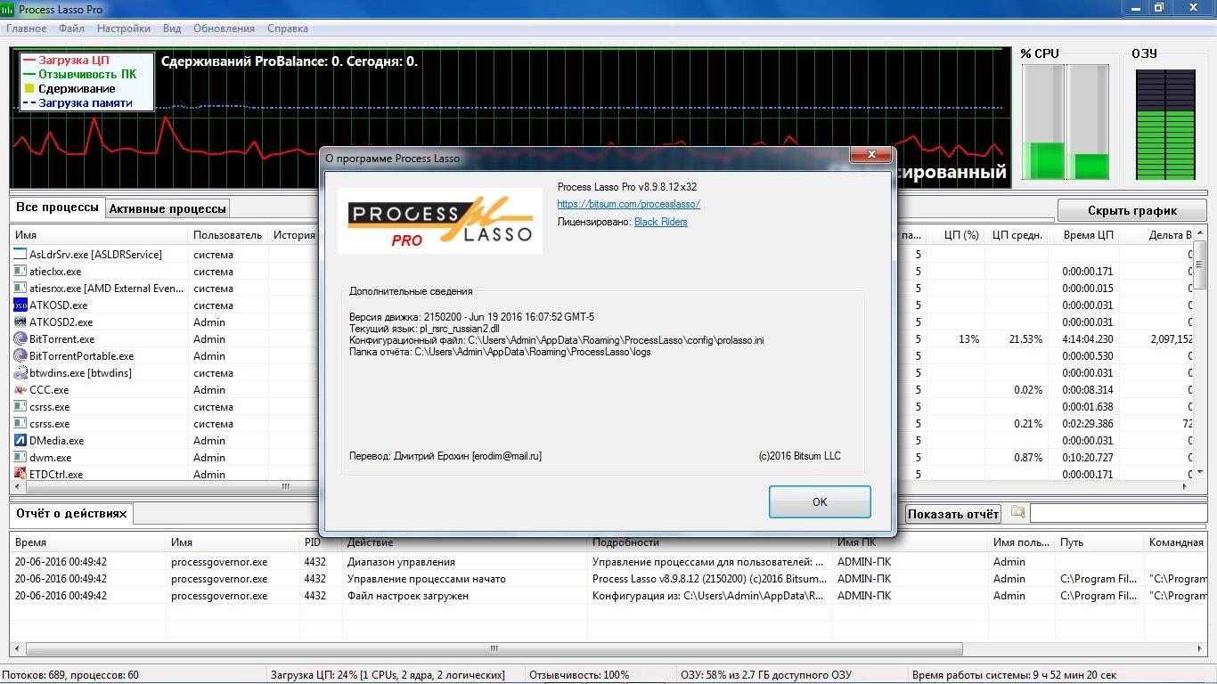Click the Потоков: 689 status entry
This screenshot has width=1217, height=684.
point(71,675)
